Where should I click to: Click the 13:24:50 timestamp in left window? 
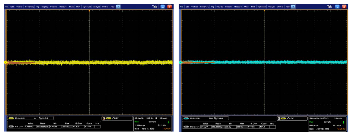coord(166,129)
